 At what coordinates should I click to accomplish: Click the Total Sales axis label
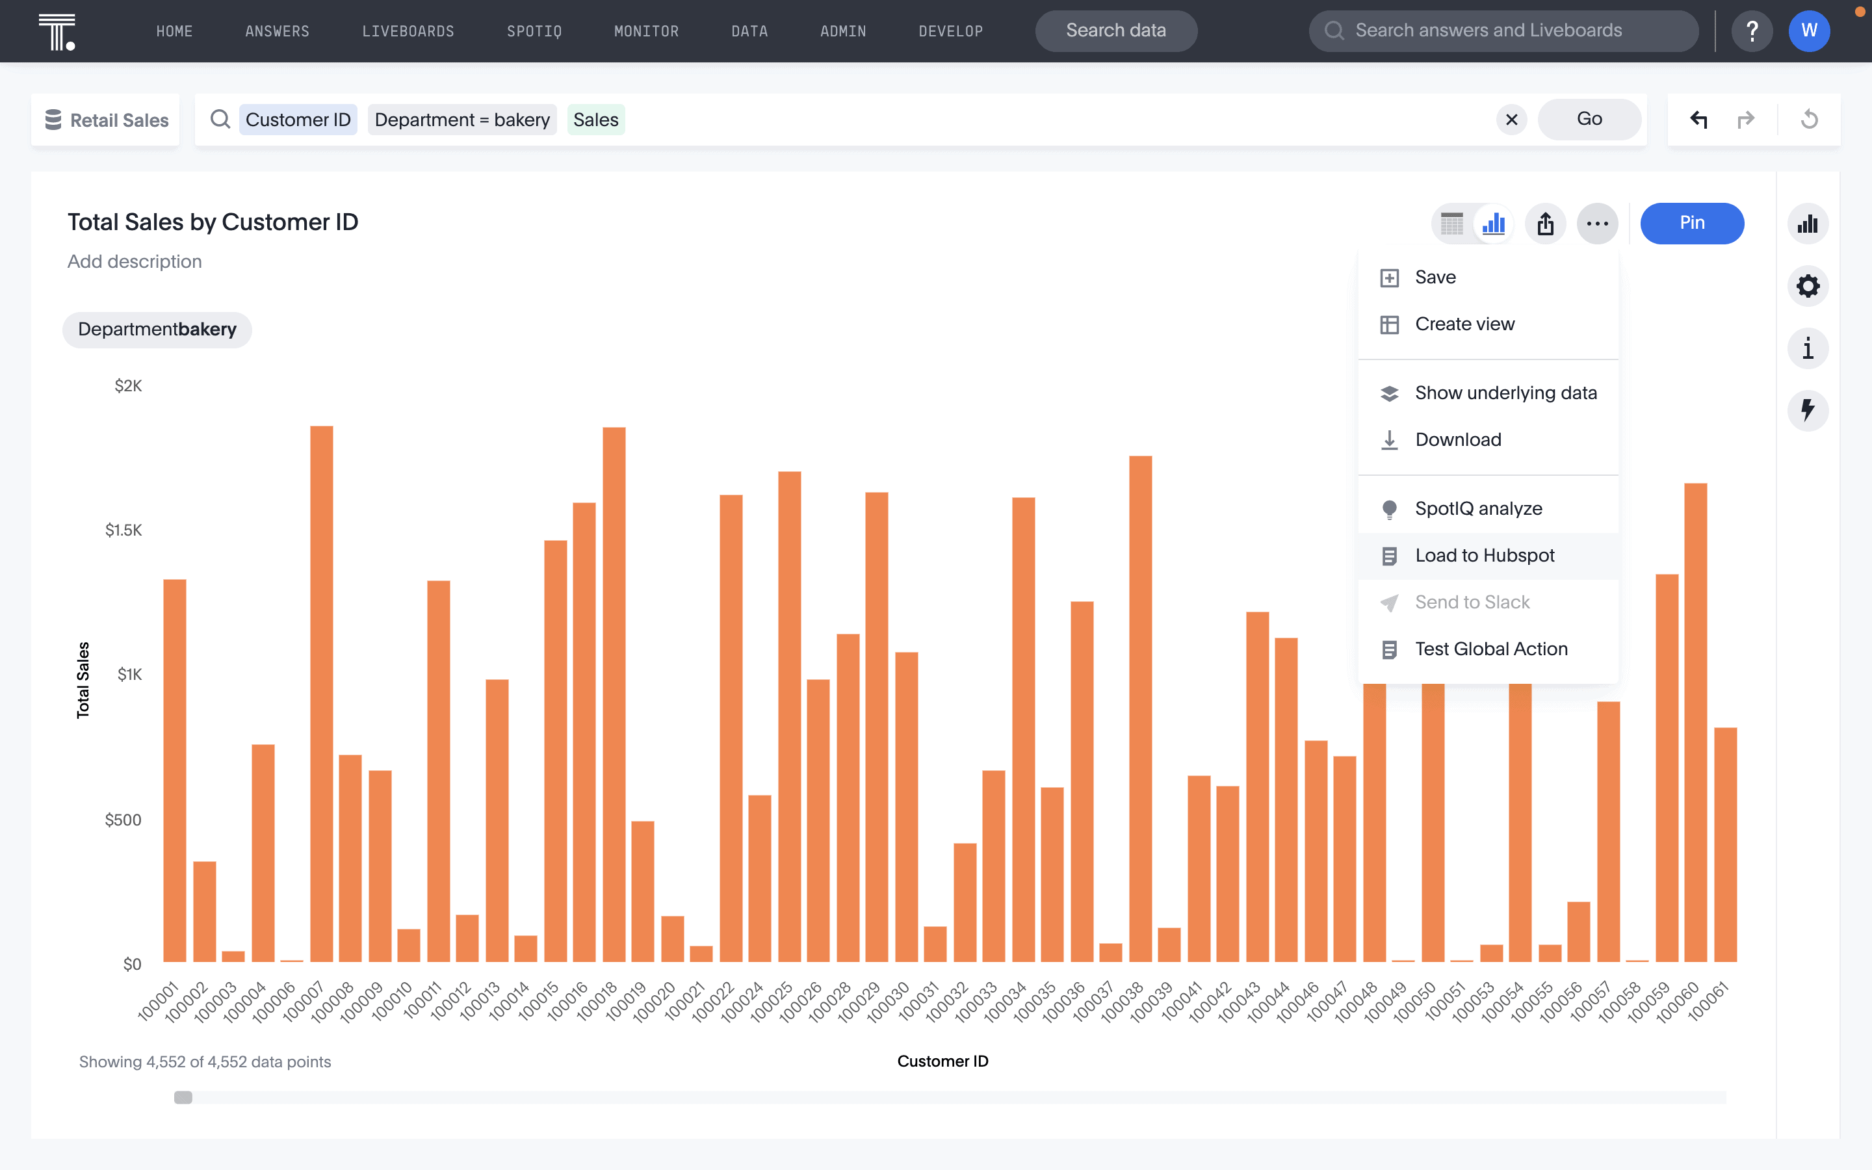coord(83,680)
